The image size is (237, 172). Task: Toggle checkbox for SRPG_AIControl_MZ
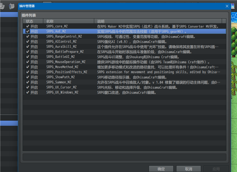(28, 41)
